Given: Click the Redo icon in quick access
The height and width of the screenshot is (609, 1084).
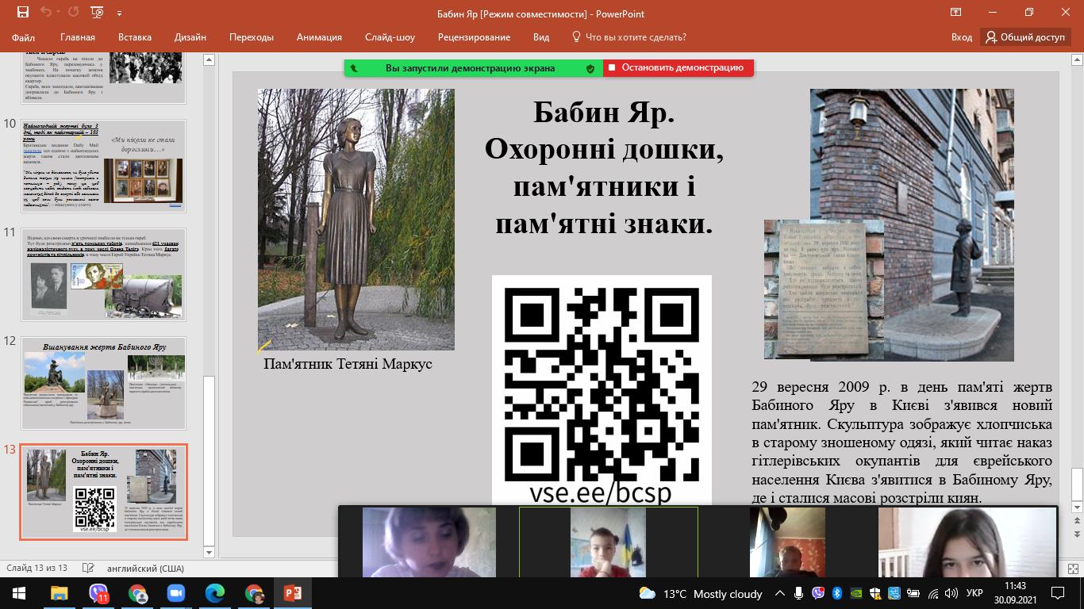Looking at the screenshot, I should point(74,13).
